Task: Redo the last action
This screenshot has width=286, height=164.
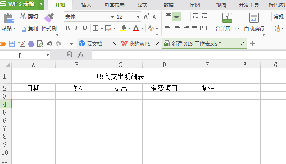Action: tap(59, 44)
